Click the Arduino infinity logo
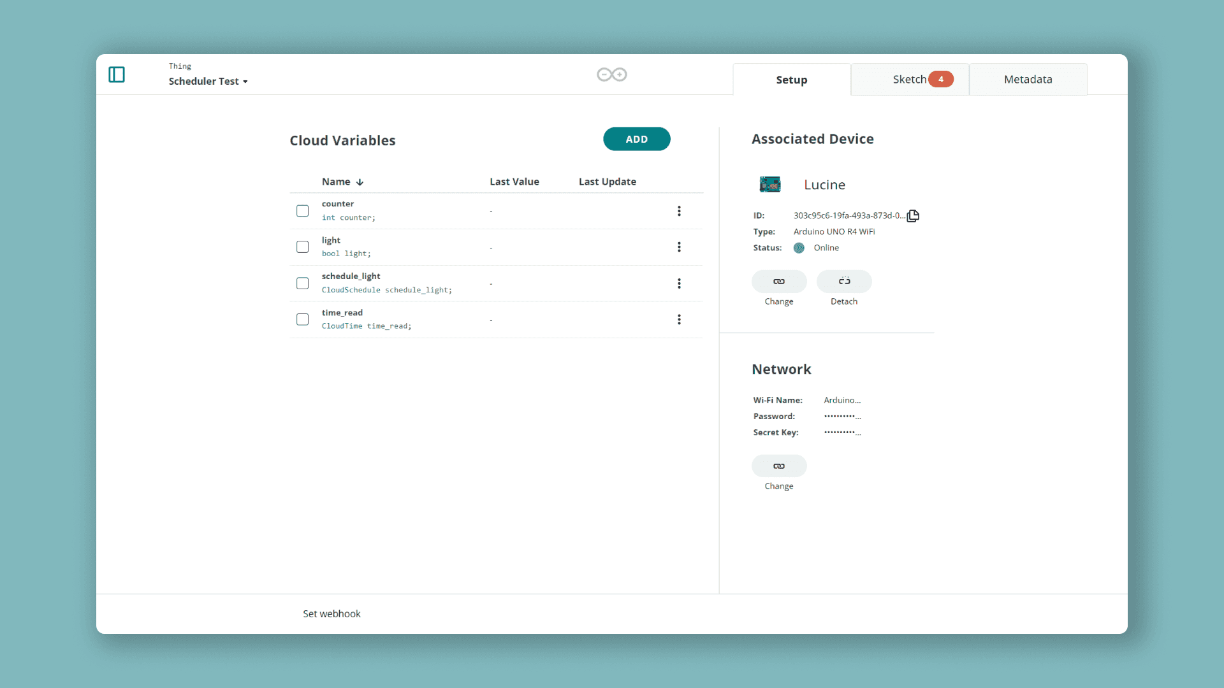Image resolution: width=1224 pixels, height=688 pixels. (611, 75)
